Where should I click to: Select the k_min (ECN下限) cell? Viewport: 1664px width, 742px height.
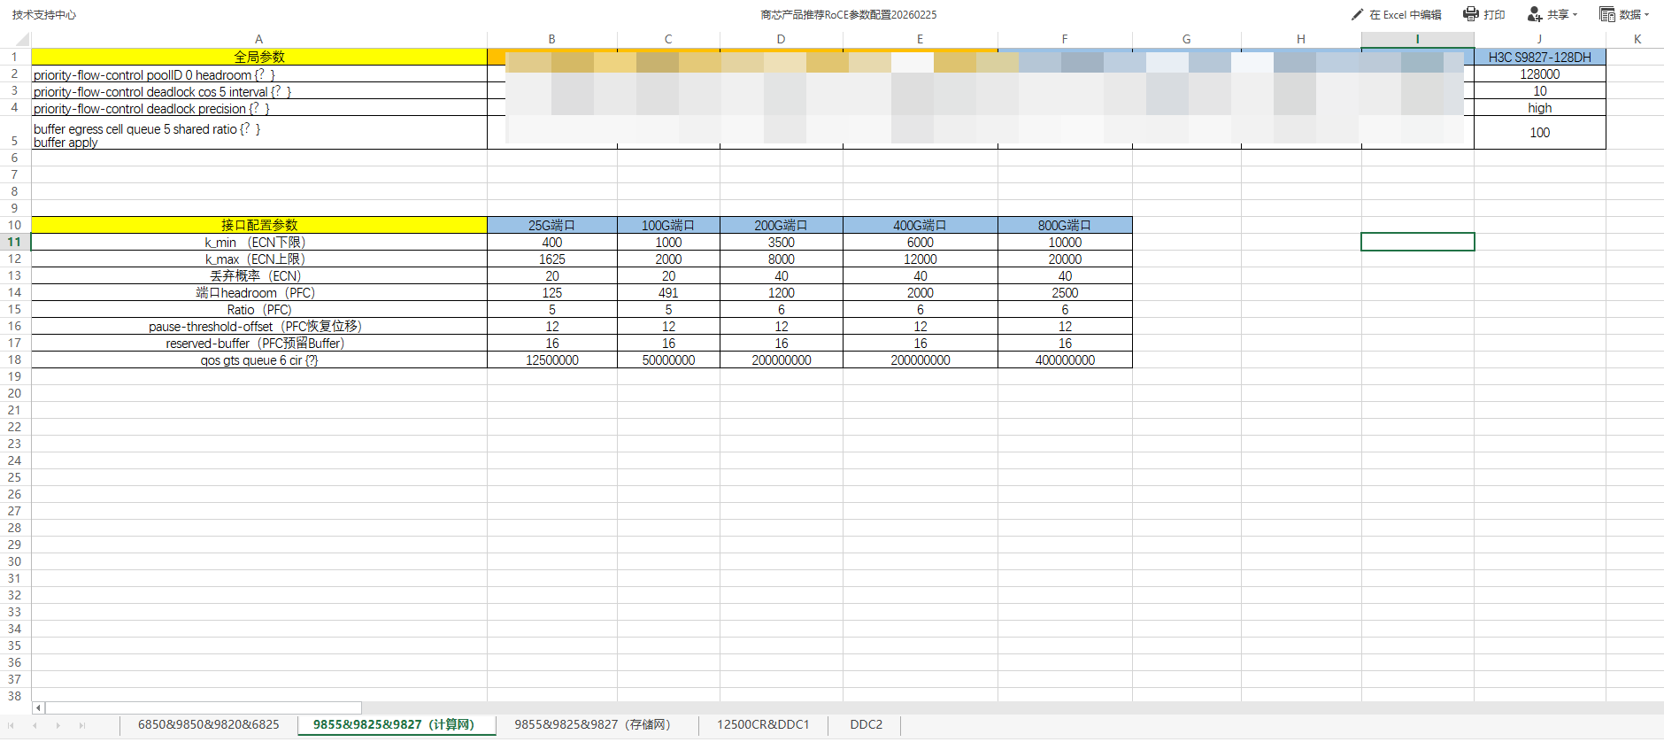(259, 242)
